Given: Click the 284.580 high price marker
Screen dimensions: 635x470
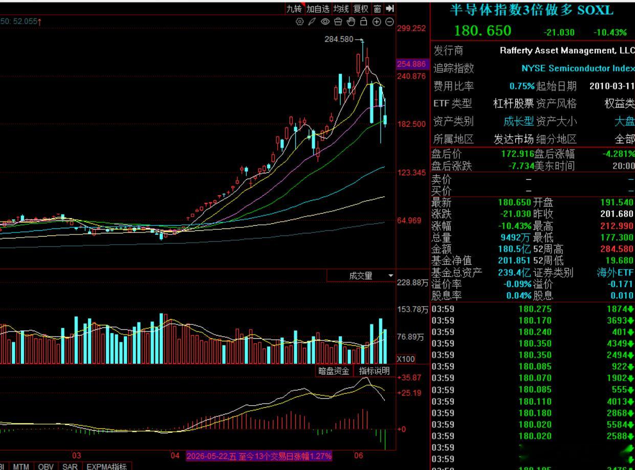Looking at the screenshot, I should coord(339,39).
